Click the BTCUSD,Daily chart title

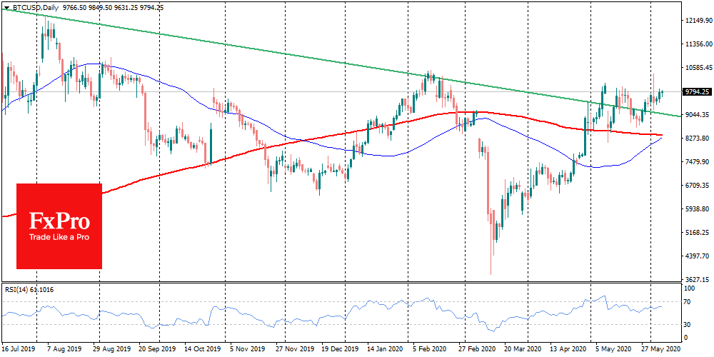tap(34, 6)
